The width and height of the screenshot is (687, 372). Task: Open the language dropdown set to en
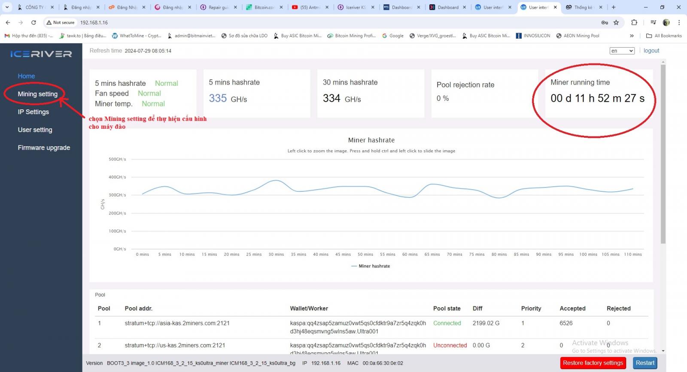point(622,51)
